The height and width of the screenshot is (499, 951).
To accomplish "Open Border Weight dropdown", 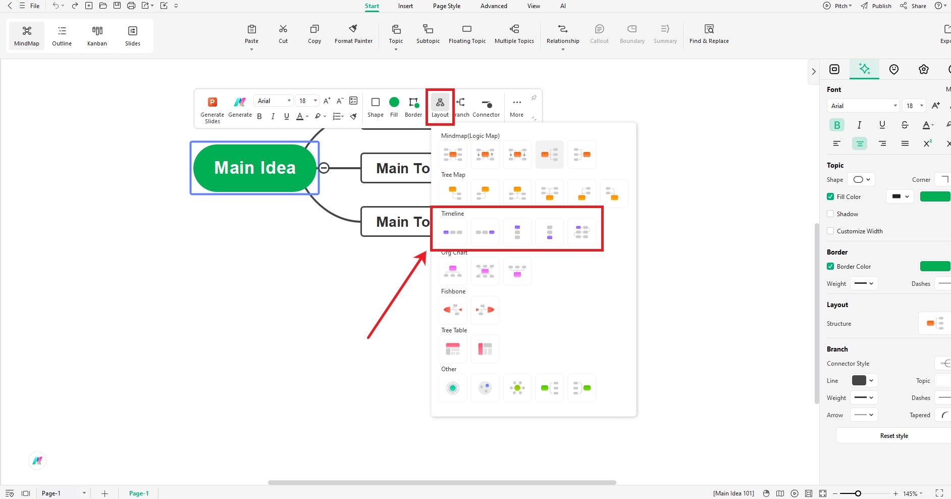I will click(x=864, y=283).
